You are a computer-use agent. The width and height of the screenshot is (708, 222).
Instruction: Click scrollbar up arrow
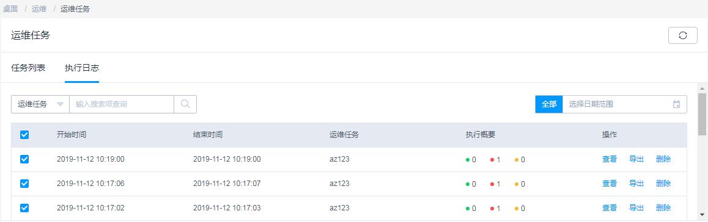point(702,88)
